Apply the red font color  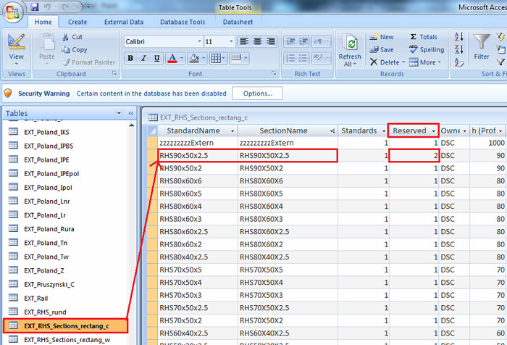(172, 58)
